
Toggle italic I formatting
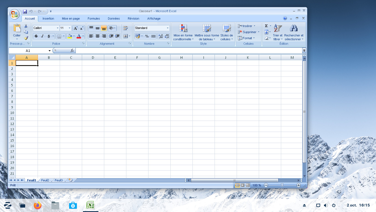pos(42,36)
